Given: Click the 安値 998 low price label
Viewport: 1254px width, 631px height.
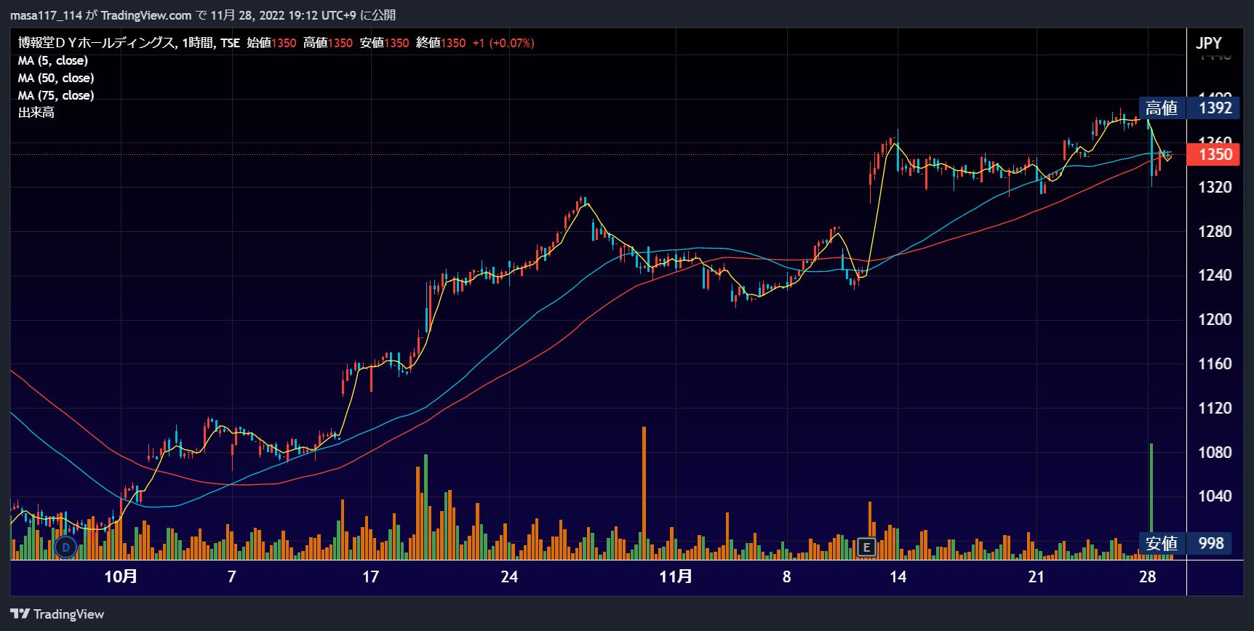Looking at the screenshot, I should [x=1185, y=543].
